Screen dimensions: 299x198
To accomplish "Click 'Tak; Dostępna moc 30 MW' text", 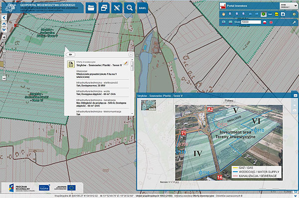I will (x=91, y=86).
